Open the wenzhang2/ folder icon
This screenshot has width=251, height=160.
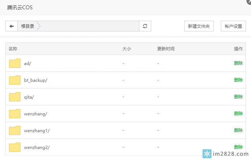[15, 147]
